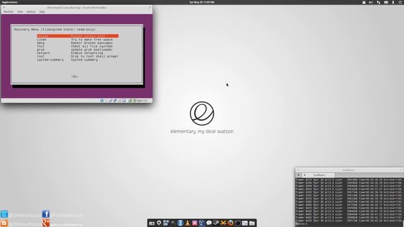This screenshot has height=227, width=404.
Task: Open VirtualBox cube icon in dock
Action: pos(201,223)
